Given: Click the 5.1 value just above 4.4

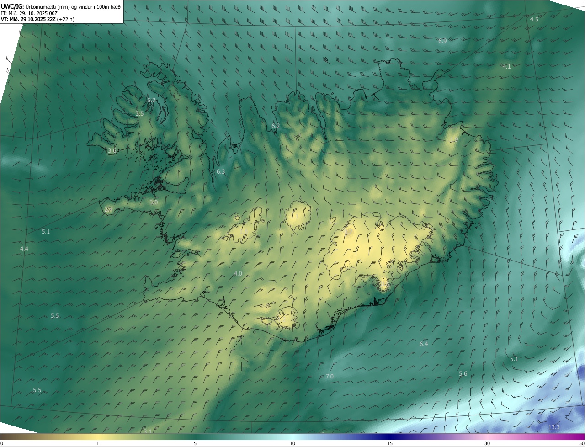Looking at the screenshot, I should (46, 232).
